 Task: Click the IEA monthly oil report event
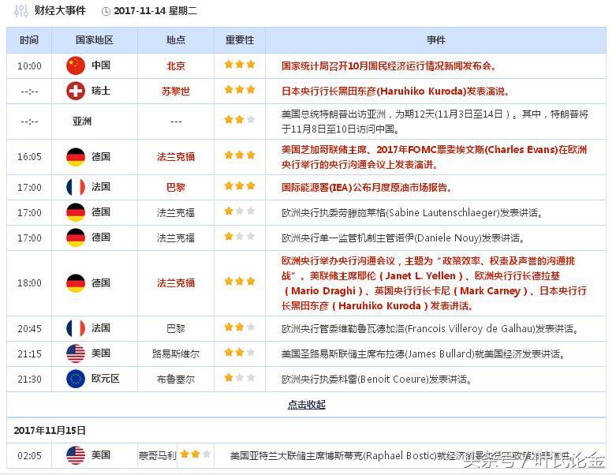pos(367,188)
